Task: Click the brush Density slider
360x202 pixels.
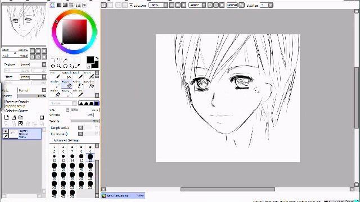Action: point(85,121)
